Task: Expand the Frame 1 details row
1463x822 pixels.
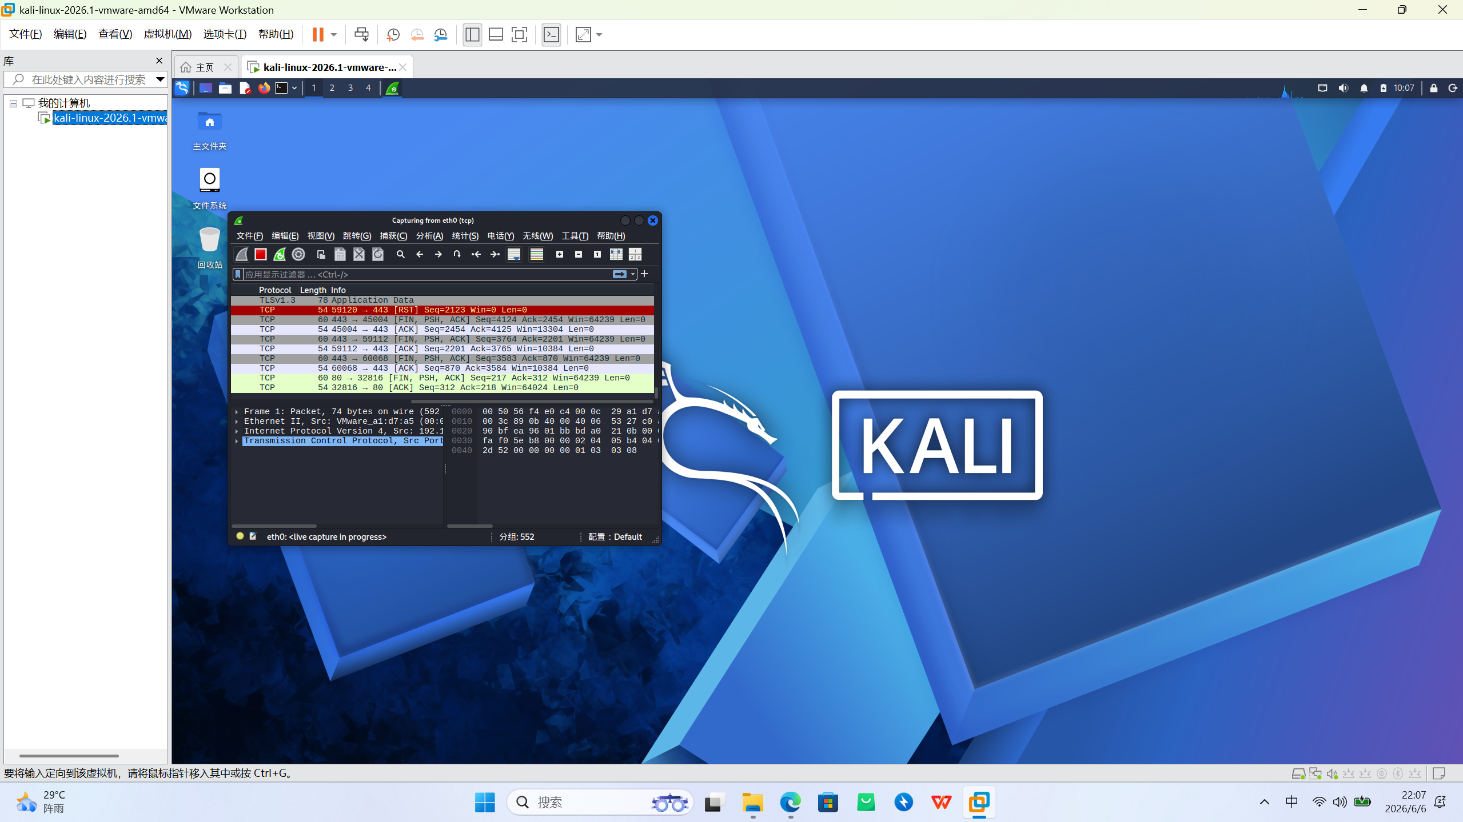Action: point(237,412)
